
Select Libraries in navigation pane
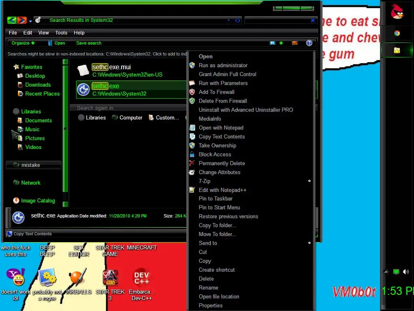[x=27, y=111]
